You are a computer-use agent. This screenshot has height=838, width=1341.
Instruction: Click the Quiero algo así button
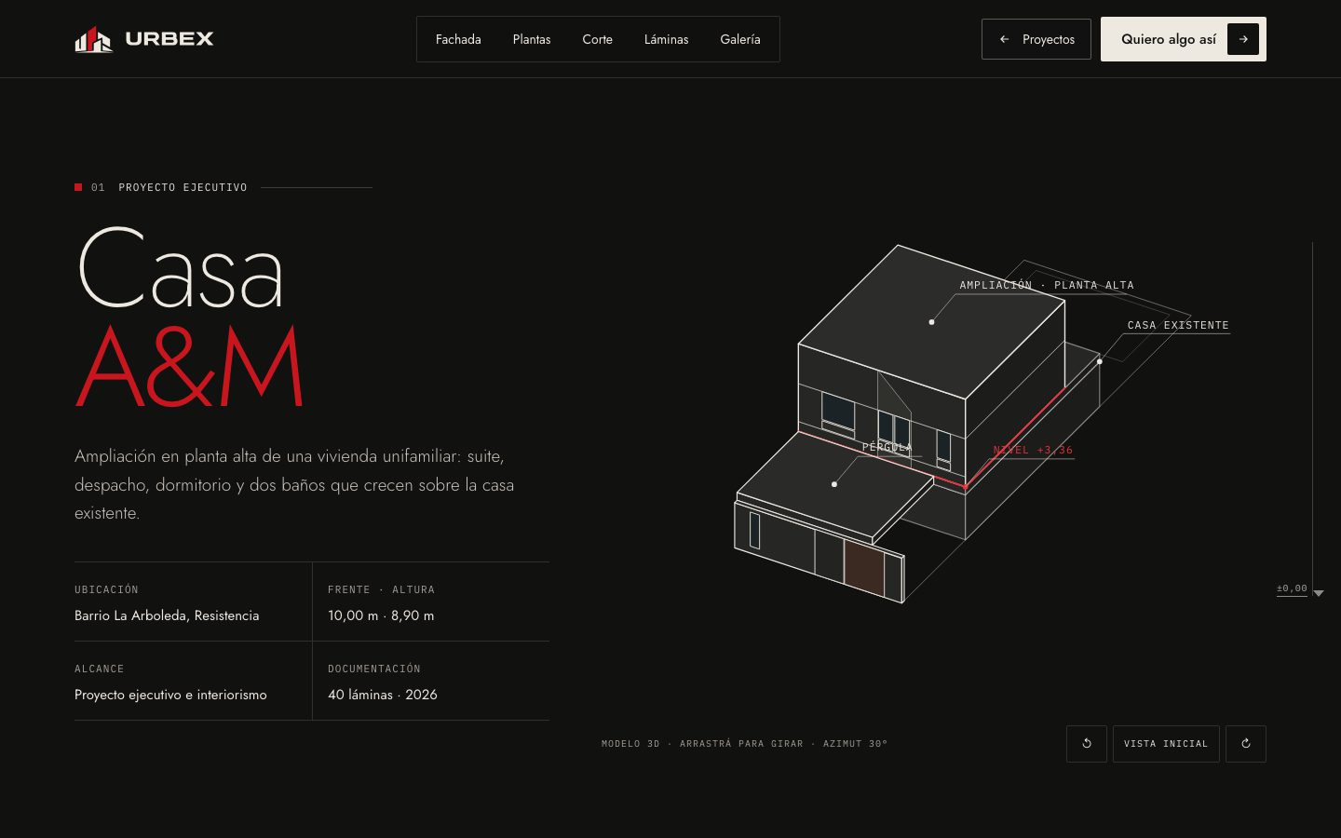(1184, 39)
